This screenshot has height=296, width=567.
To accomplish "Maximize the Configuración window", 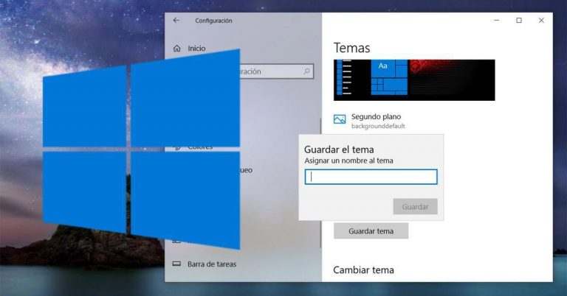I will 519,20.
